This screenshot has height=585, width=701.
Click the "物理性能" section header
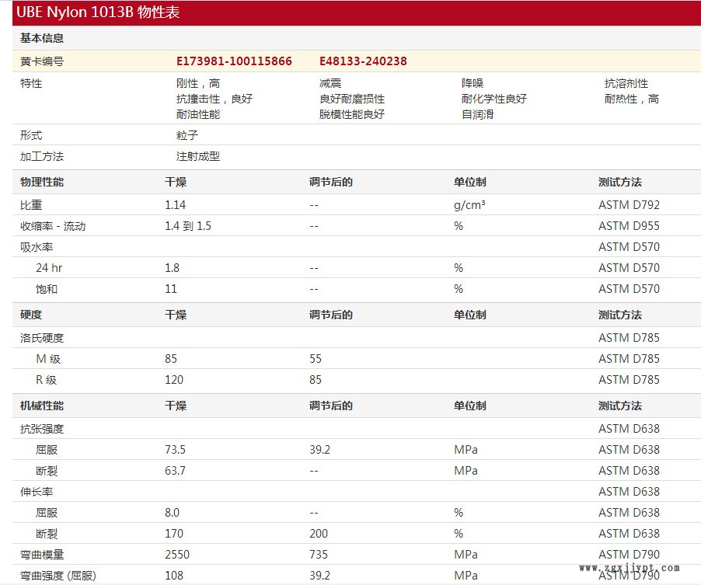41,182
